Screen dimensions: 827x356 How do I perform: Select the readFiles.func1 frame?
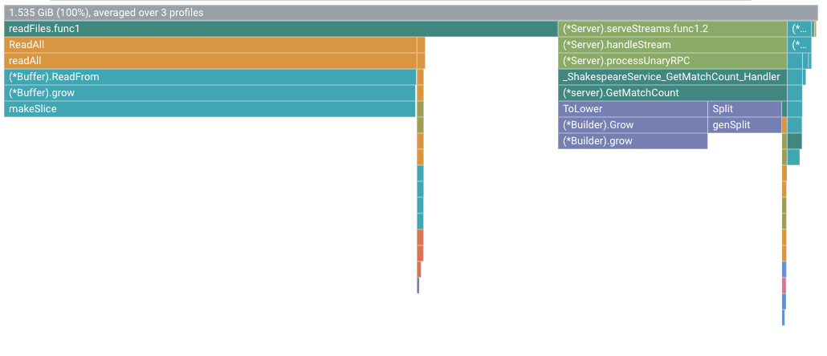pyautogui.click(x=281, y=29)
